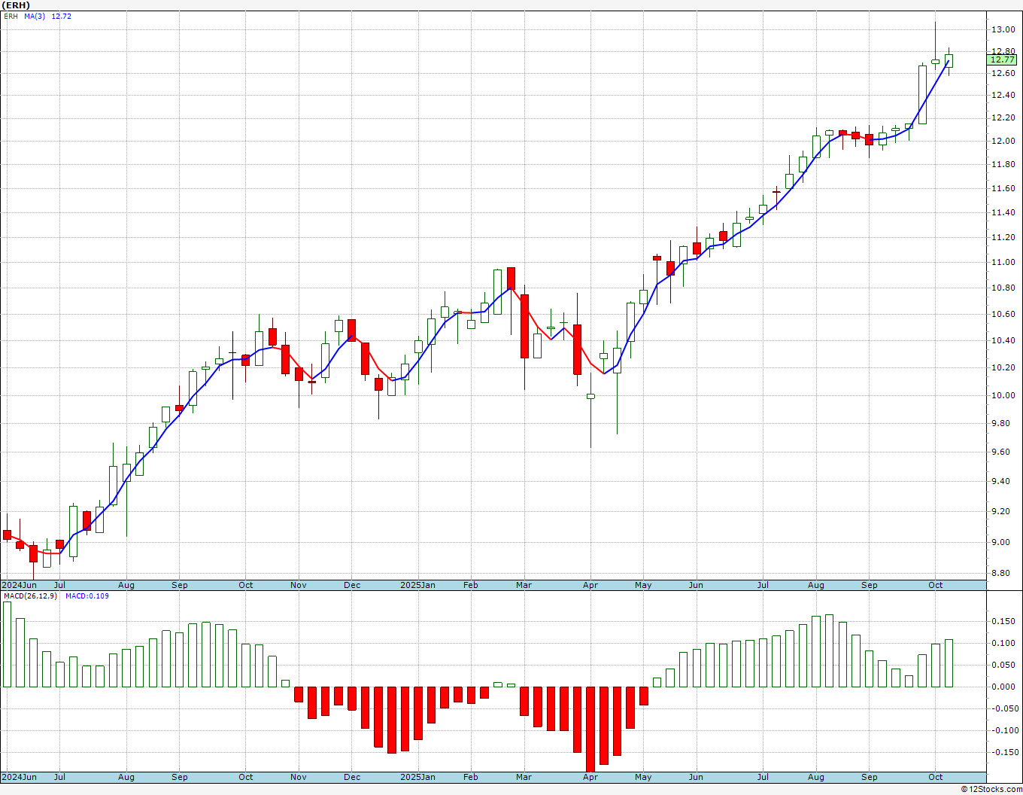
Task: Click the 10.80 price axis label
Action: pos(1003,288)
